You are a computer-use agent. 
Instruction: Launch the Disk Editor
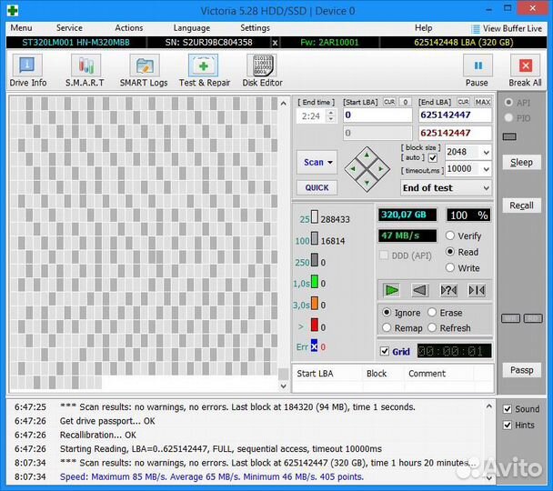[x=261, y=71]
